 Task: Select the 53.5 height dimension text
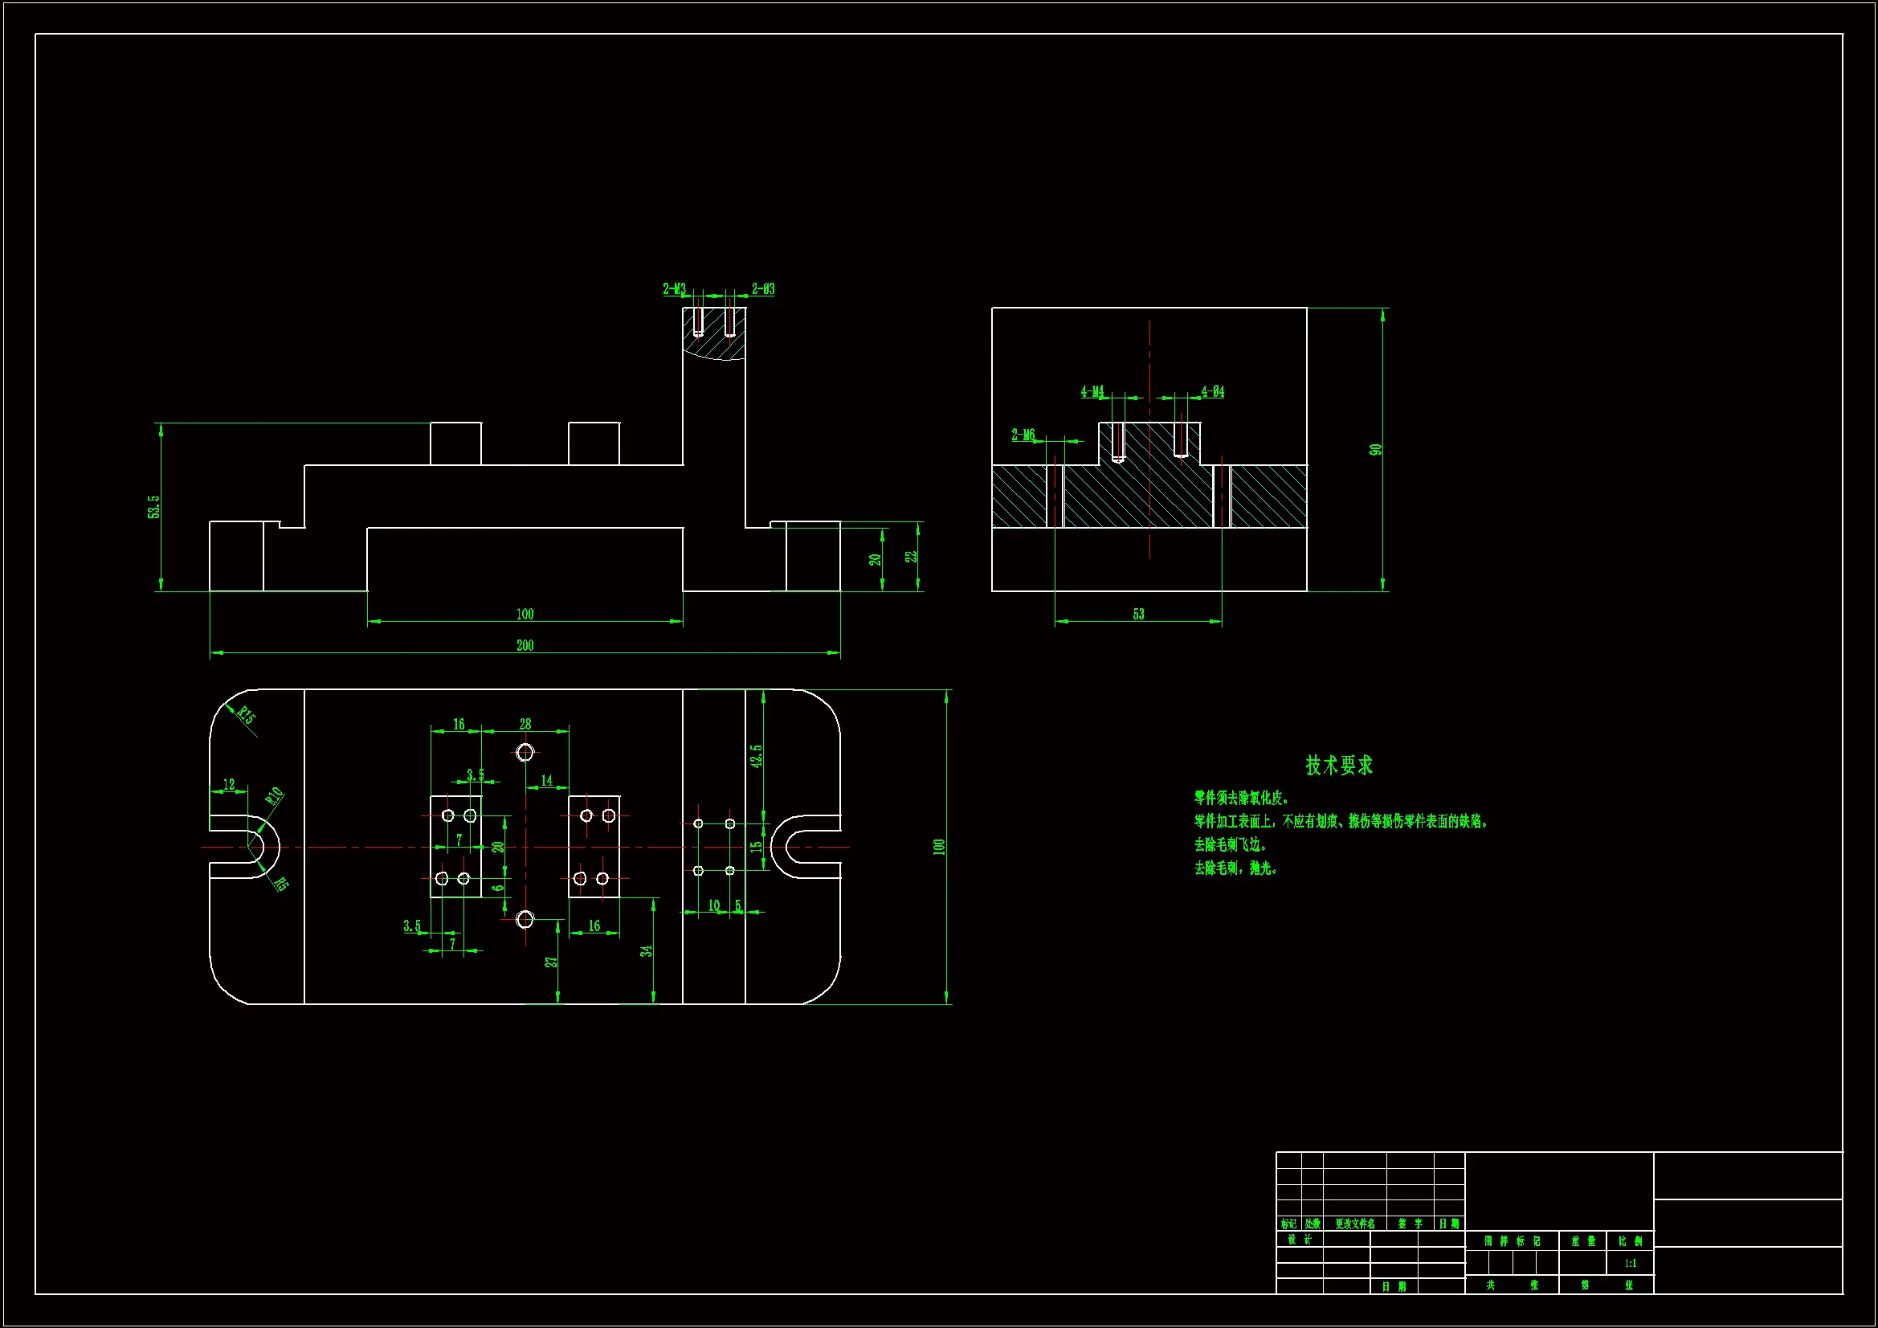tap(153, 506)
